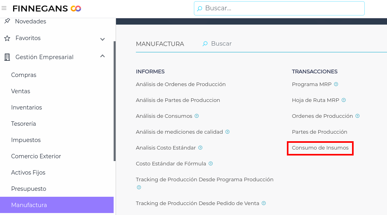The image size is (387, 215).
Task: Click help icon next to Programa MRP
Action: pos(336,84)
